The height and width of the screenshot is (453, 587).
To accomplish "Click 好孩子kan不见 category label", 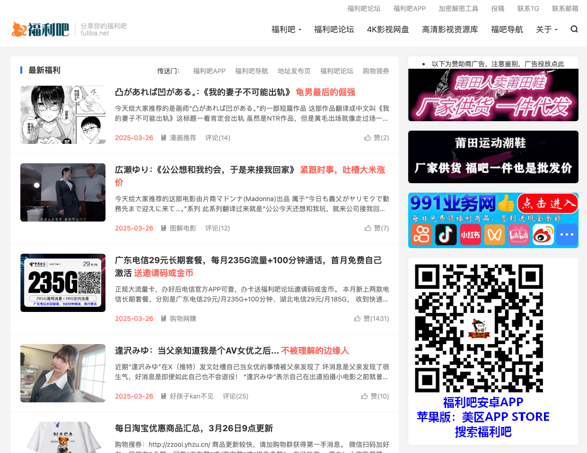I will (x=192, y=396).
